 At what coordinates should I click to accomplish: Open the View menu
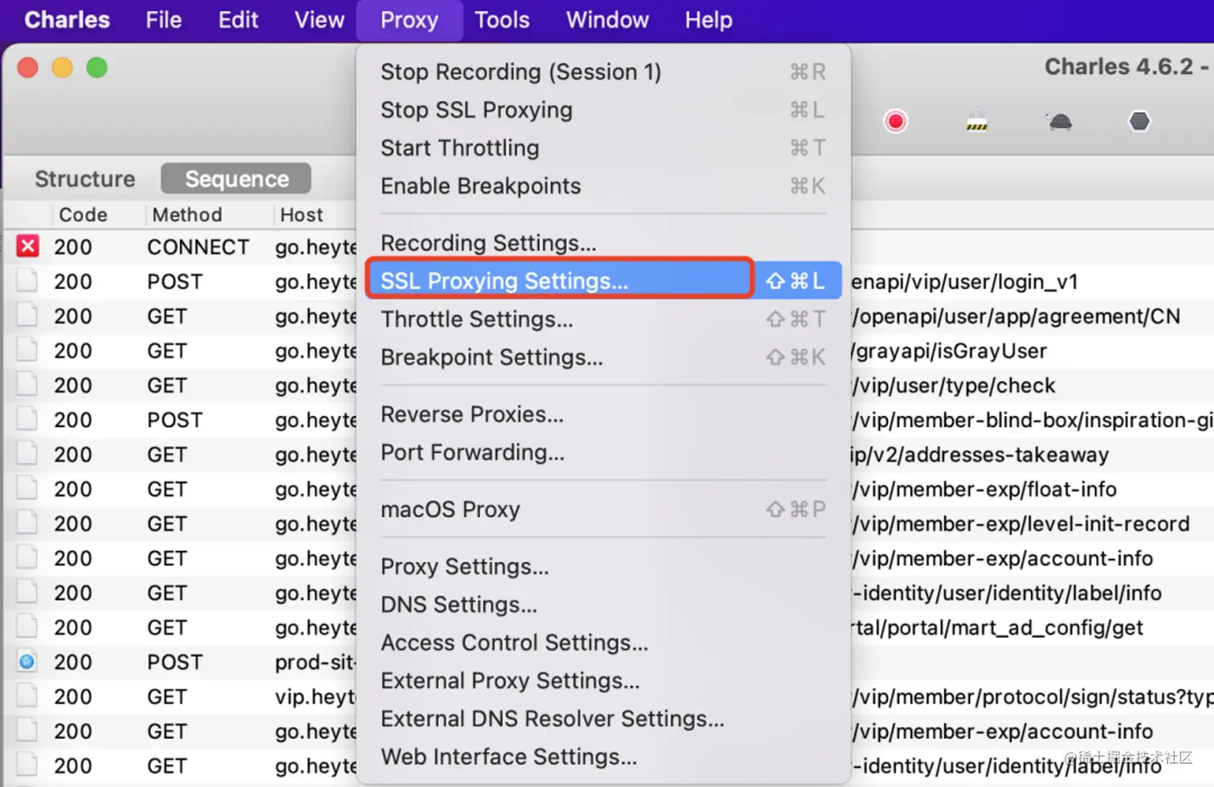(320, 19)
